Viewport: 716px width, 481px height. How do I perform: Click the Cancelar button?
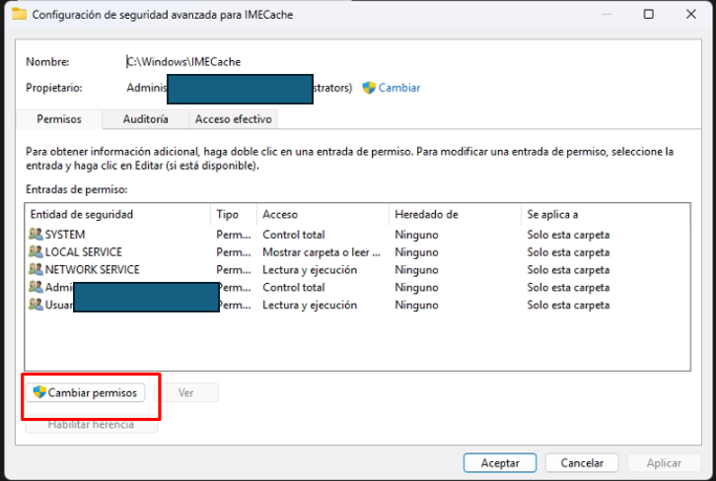[582, 462]
